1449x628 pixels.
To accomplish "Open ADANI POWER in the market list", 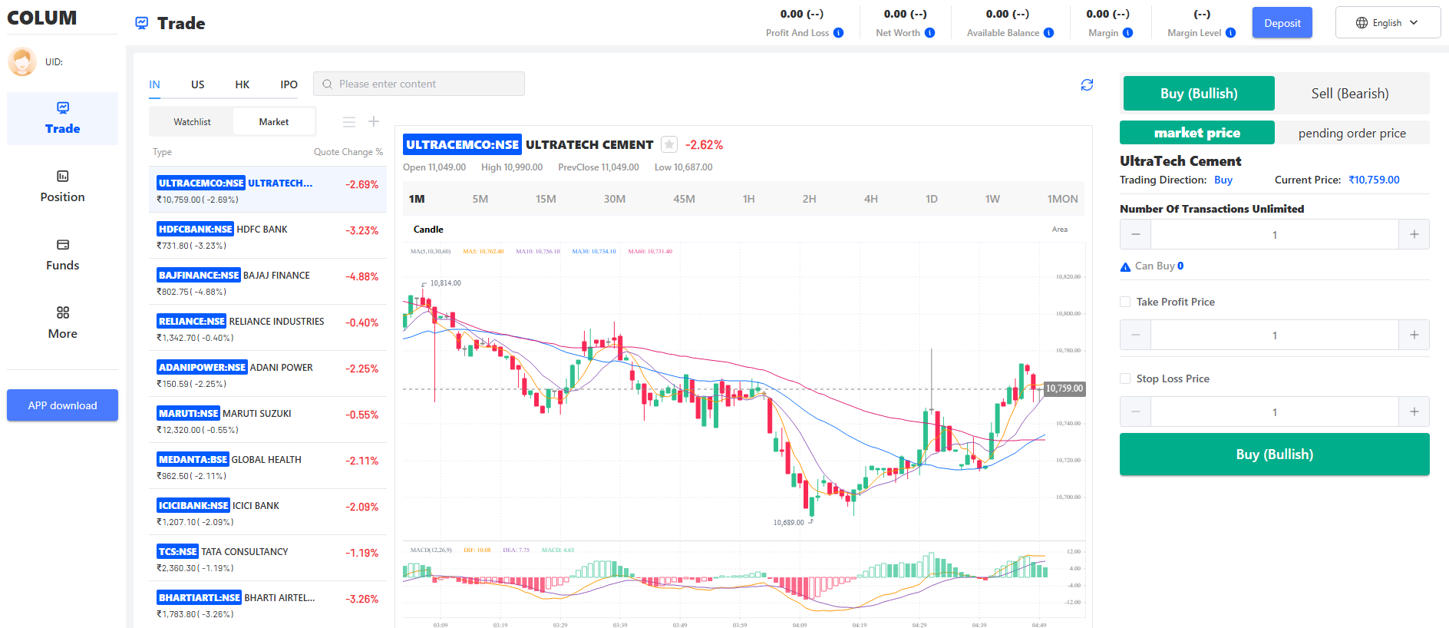I will click(x=268, y=374).
